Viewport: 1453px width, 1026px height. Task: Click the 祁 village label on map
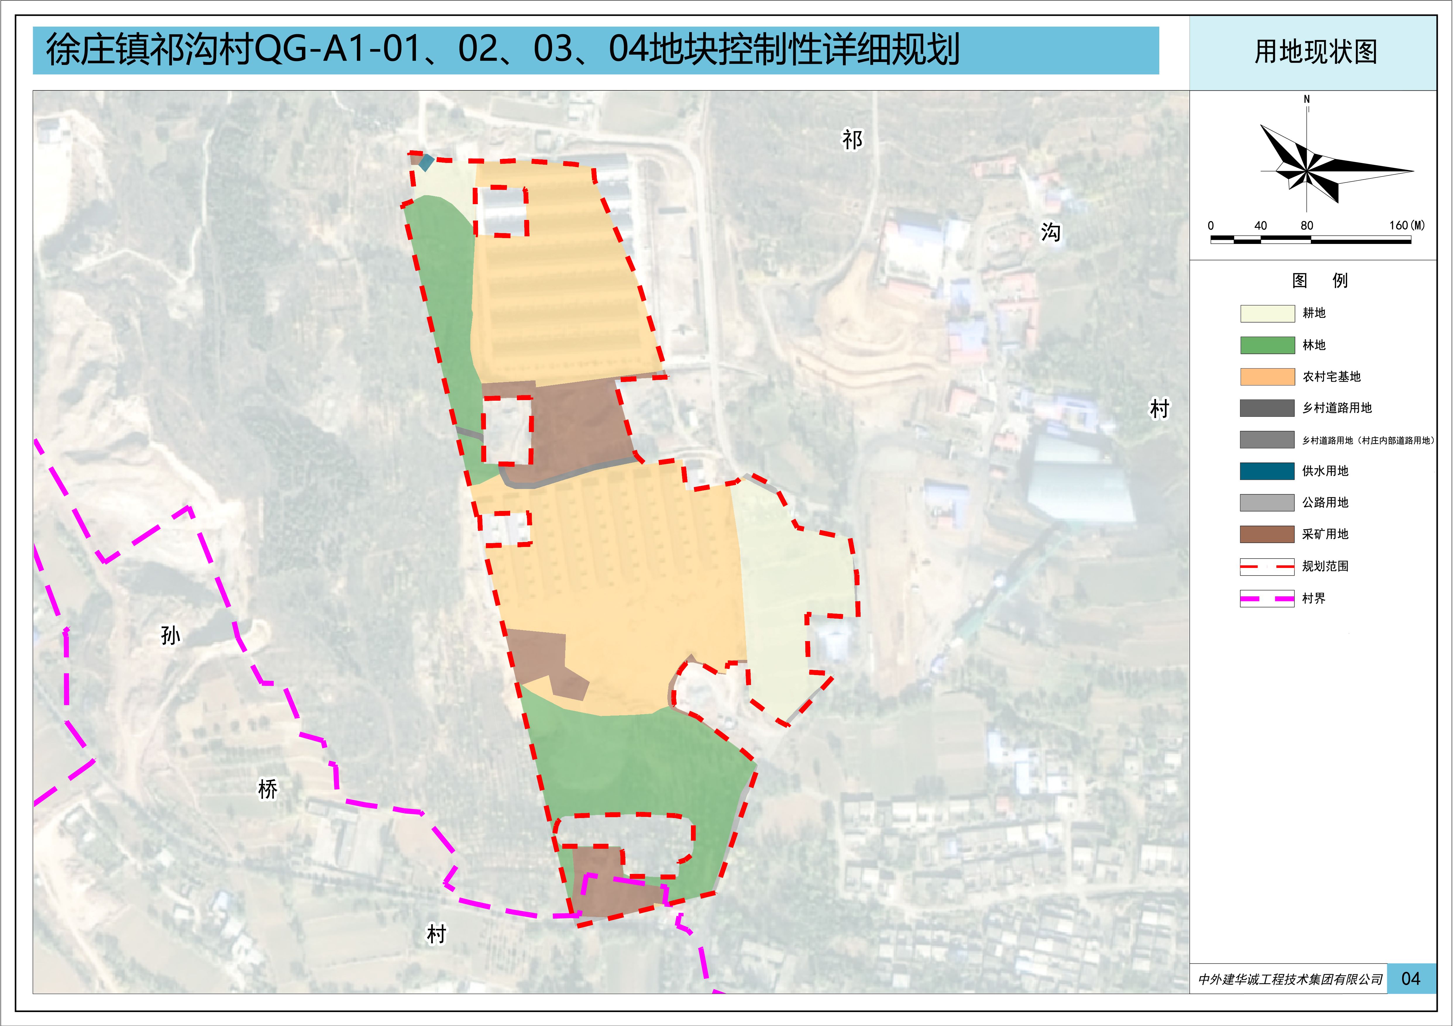pyautogui.click(x=852, y=140)
